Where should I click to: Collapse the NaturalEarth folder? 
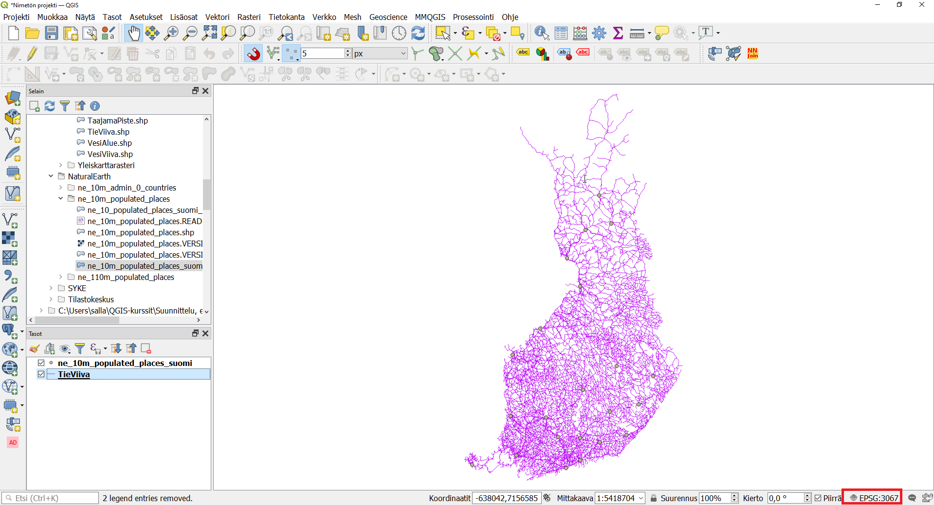coord(51,176)
